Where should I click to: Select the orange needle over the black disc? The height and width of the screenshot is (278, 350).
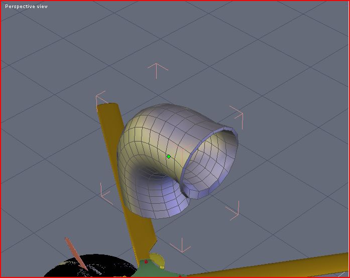76,254
